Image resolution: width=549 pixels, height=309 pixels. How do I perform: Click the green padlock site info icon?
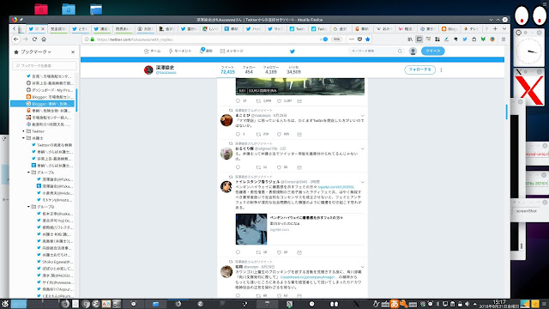93,39
